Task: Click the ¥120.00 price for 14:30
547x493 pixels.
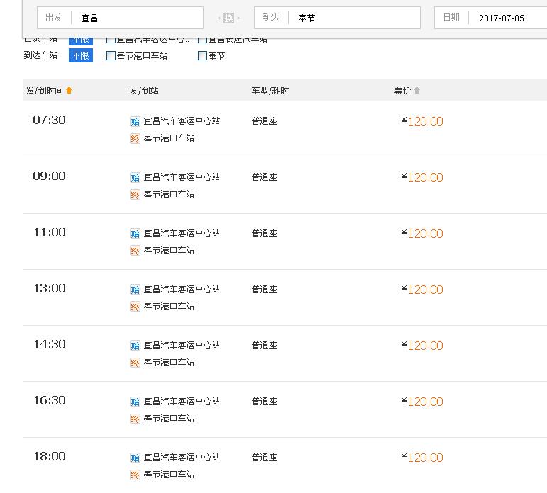Action: pos(422,345)
